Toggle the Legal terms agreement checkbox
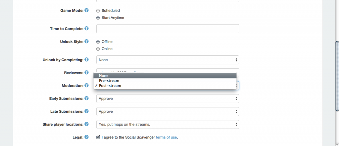Image resolution: width=339 pixels, height=146 pixels. pos(98,137)
